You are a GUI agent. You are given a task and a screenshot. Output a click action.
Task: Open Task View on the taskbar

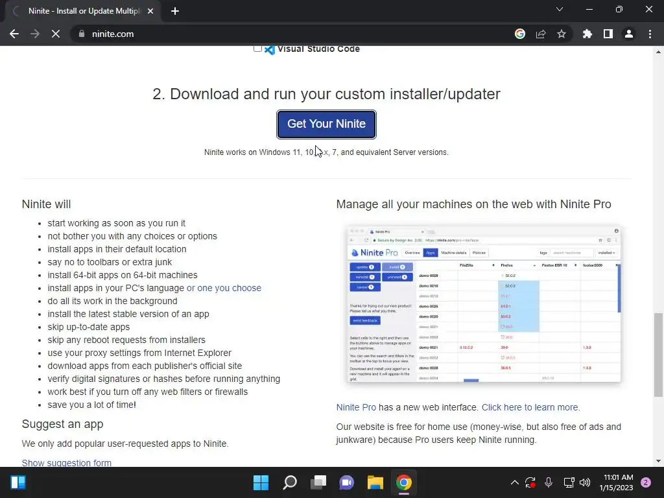tap(318, 482)
